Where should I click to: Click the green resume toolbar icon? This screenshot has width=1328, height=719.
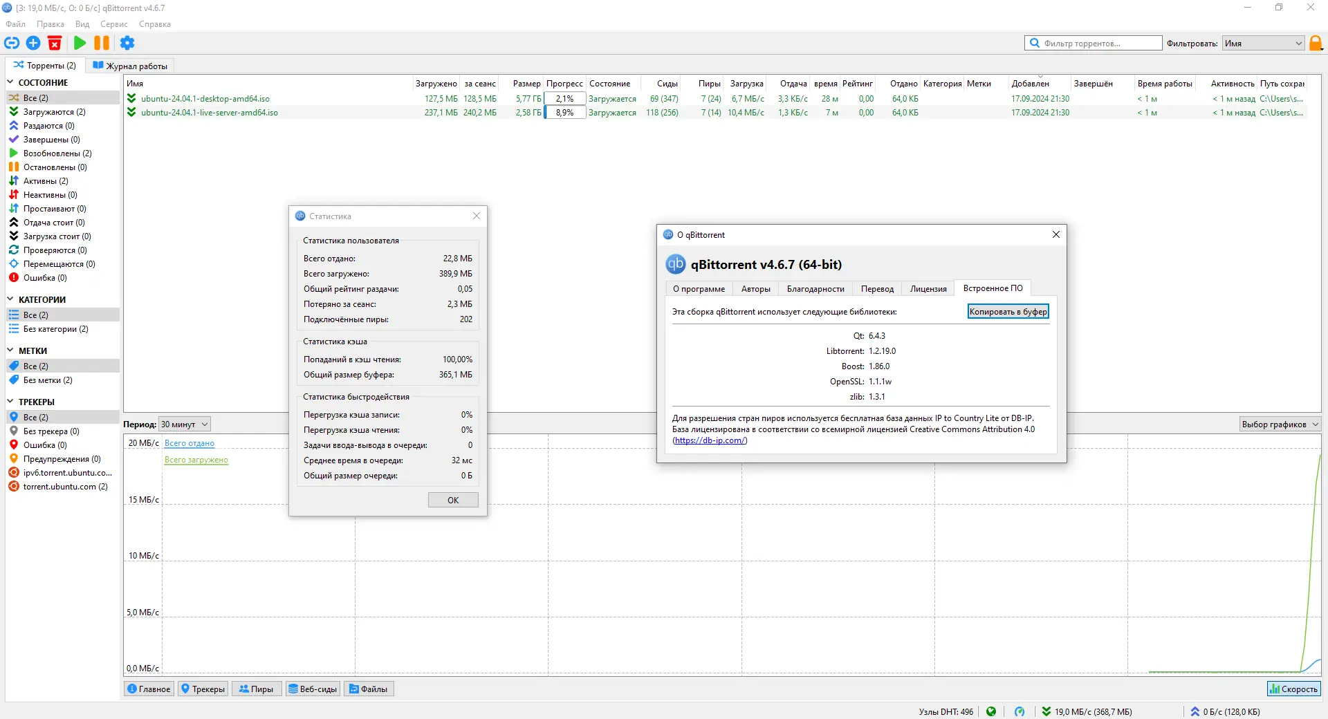[x=80, y=43]
